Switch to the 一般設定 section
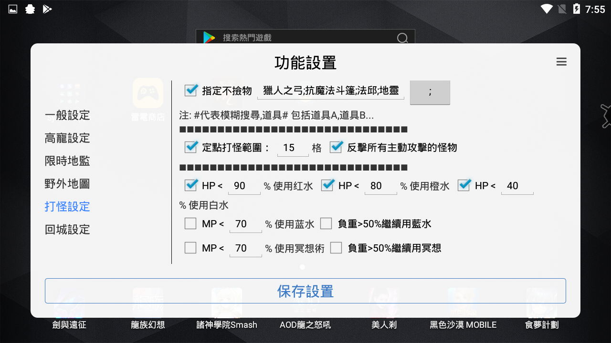This screenshot has height=343, width=611. 67,115
